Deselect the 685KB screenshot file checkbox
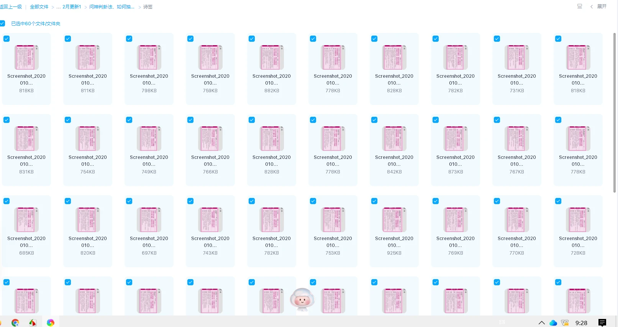Image resolution: width=618 pixels, height=327 pixels. click(x=7, y=201)
